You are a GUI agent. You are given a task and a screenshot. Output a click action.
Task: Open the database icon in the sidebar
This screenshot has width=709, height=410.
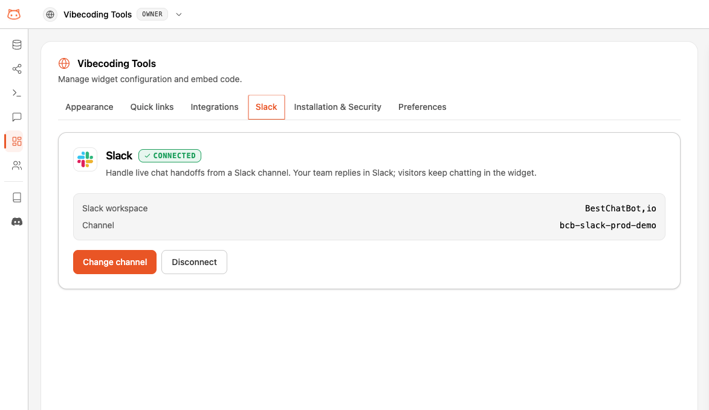17,45
